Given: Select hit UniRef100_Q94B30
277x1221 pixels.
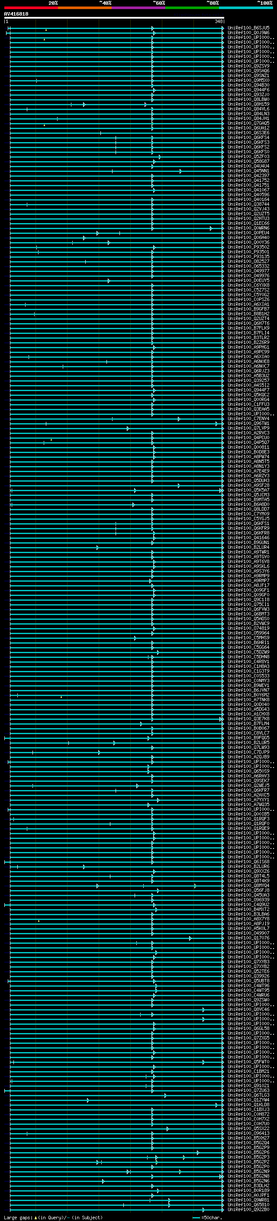Looking at the screenshot, I should 248,85.
